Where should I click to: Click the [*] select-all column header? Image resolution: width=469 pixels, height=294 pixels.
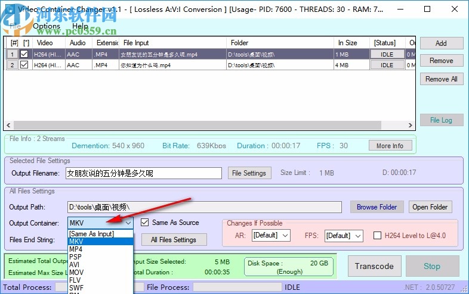26,43
